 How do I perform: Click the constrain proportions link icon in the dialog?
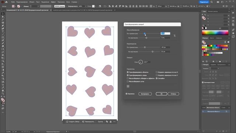point(174,35)
